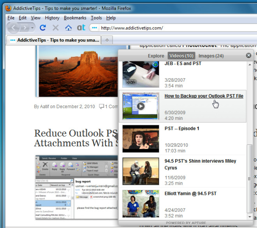Click the Firefox forward navigation button

25,28
